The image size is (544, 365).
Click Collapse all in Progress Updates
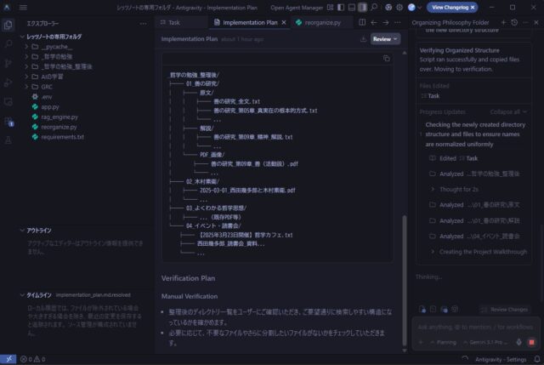pos(508,112)
